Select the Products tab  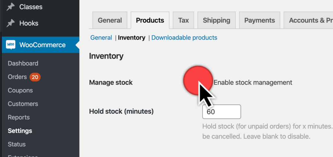click(x=150, y=20)
